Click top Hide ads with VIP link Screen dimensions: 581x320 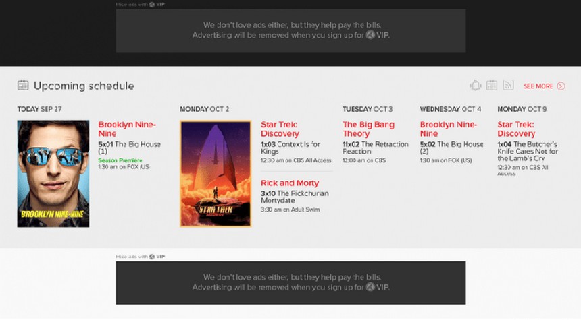140,5
